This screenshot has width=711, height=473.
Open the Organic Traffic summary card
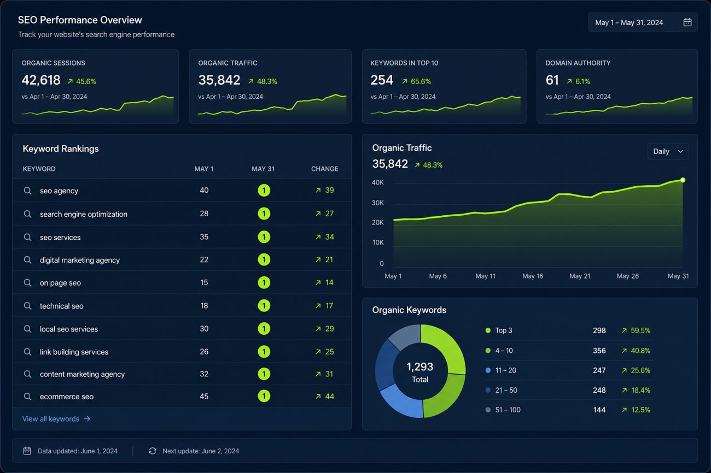(270, 86)
